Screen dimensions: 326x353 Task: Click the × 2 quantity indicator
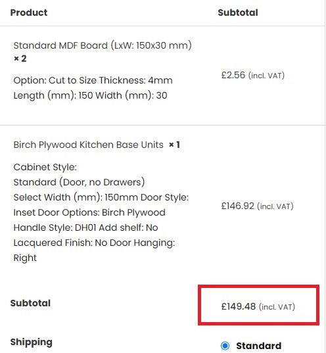click(x=20, y=59)
